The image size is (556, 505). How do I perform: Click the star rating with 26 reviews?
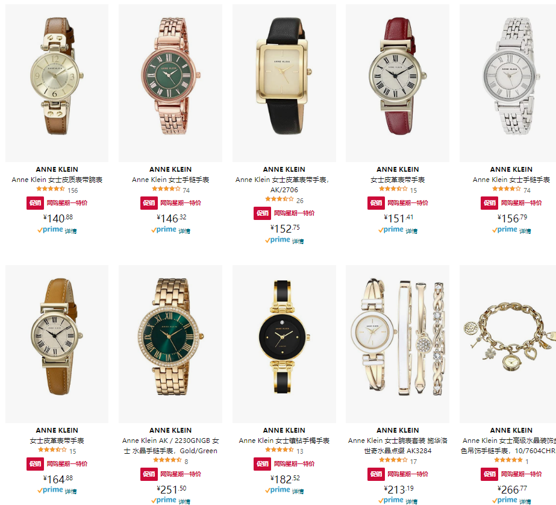click(280, 199)
